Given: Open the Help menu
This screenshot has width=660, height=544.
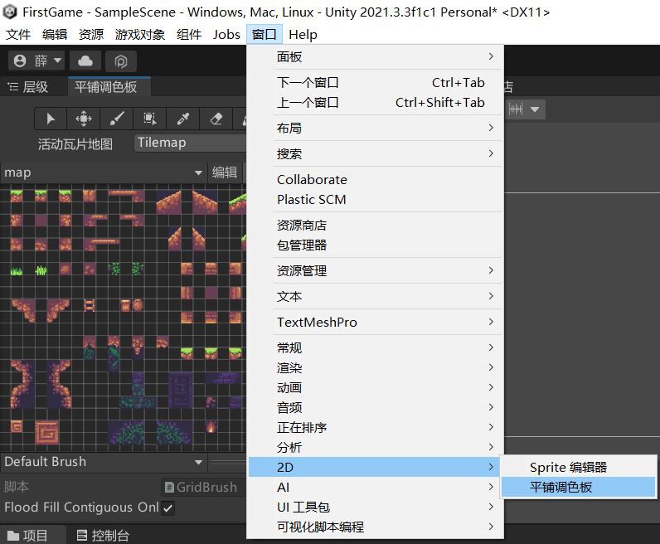Looking at the screenshot, I should click(x=303, y=35).
